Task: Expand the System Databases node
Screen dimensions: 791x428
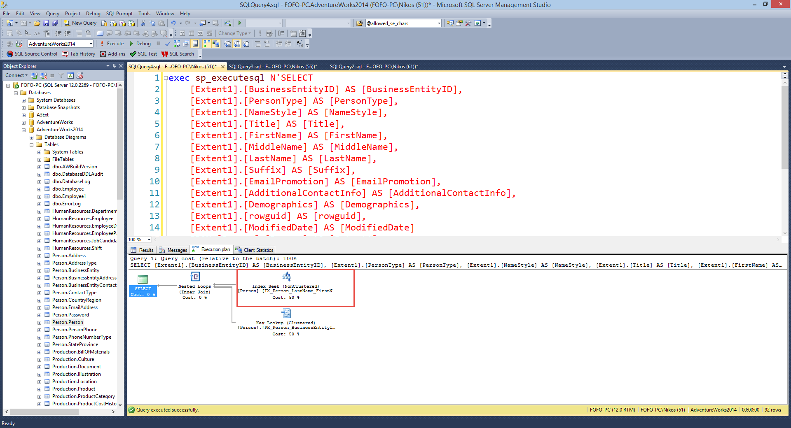Action: click(23, 100)
